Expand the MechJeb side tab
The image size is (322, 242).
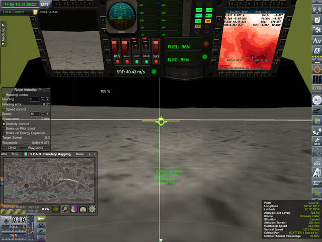3,34
